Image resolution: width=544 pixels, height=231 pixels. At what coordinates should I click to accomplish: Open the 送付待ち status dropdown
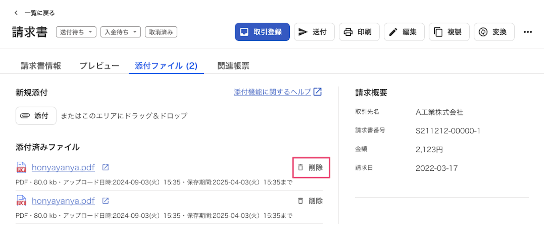click(x=76, y=32)
